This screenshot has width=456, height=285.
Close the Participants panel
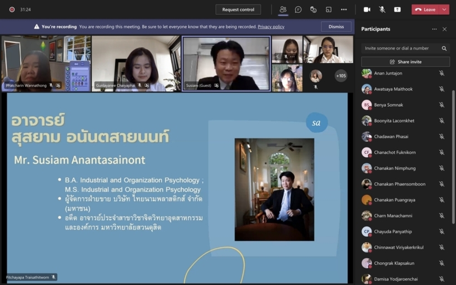(x=444, y=29)
